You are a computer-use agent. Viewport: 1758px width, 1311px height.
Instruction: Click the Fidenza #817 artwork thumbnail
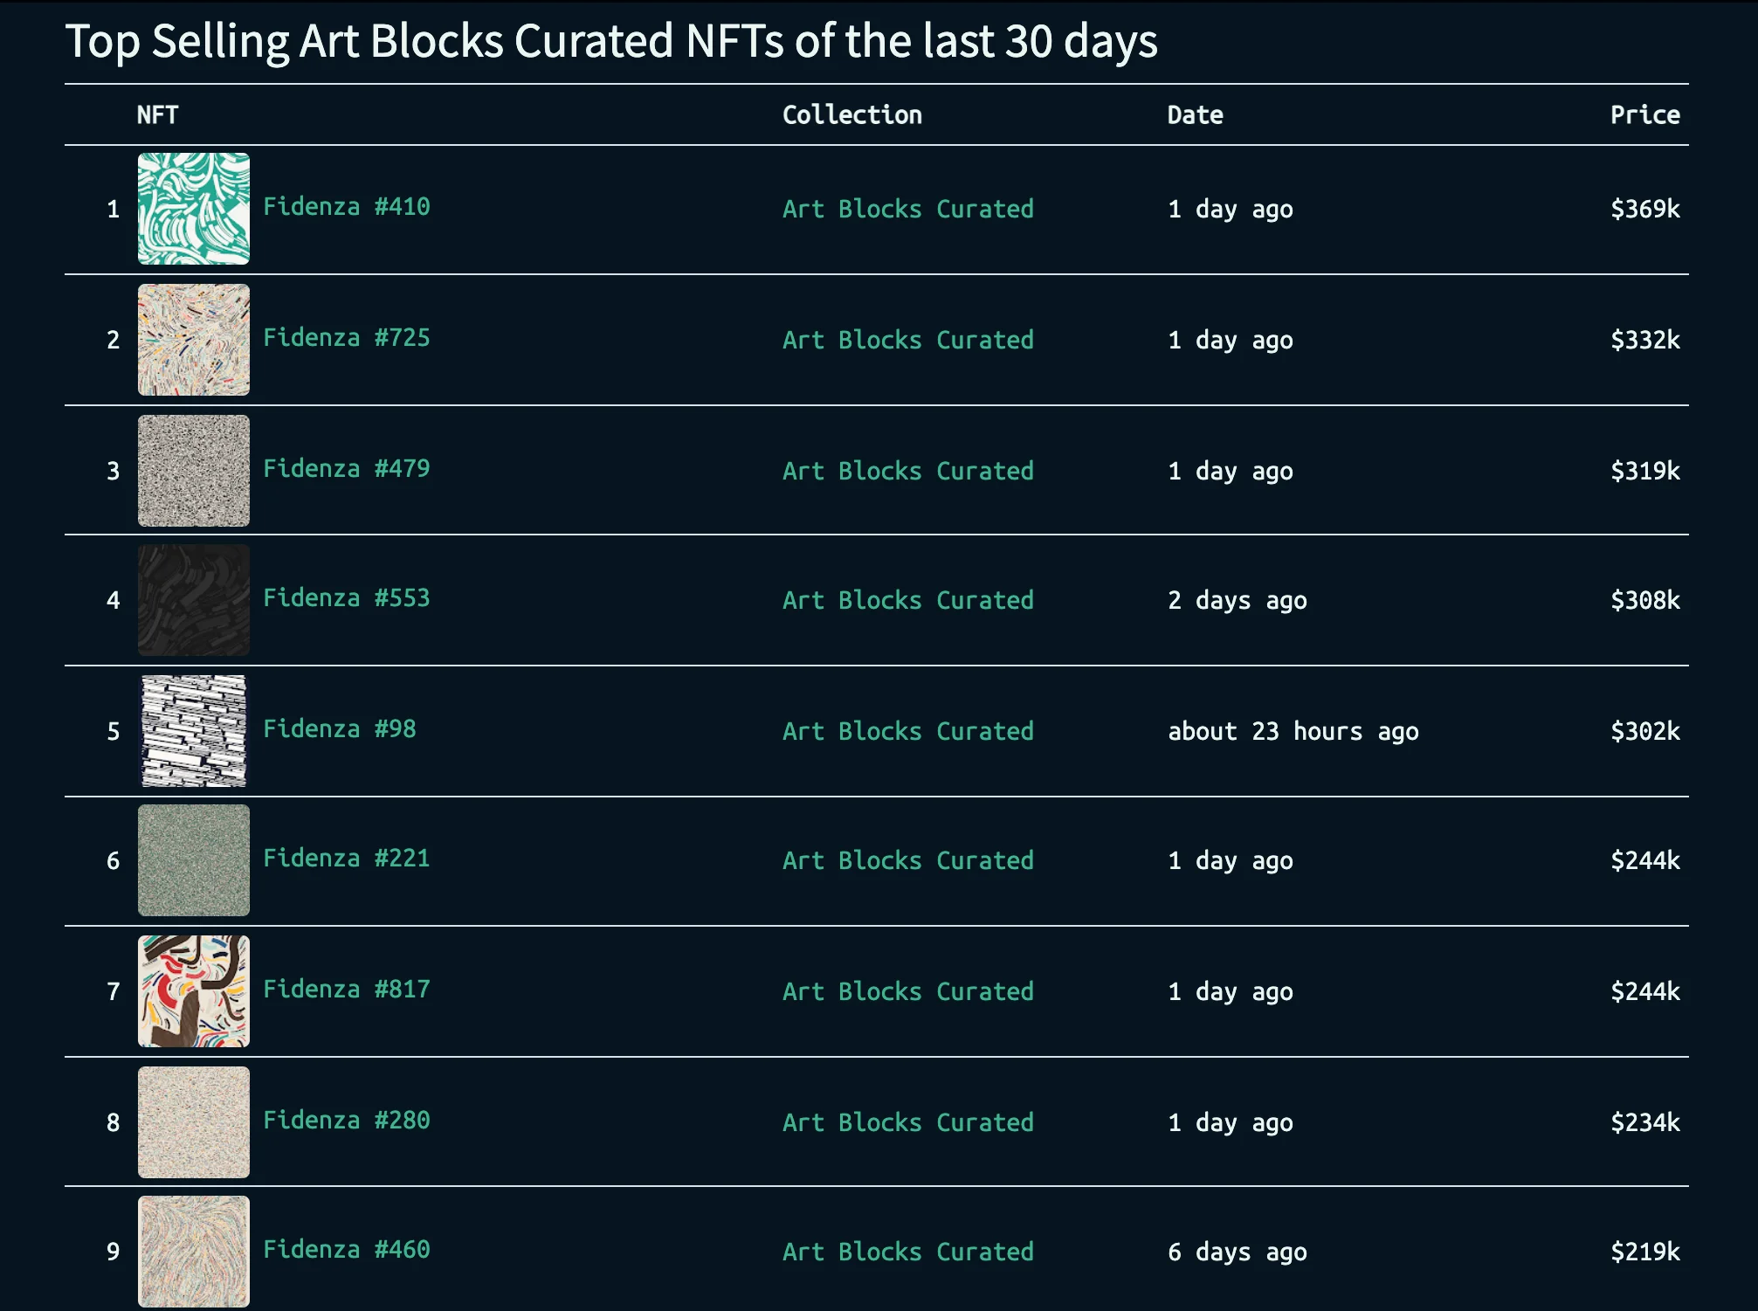click(193, 991)
